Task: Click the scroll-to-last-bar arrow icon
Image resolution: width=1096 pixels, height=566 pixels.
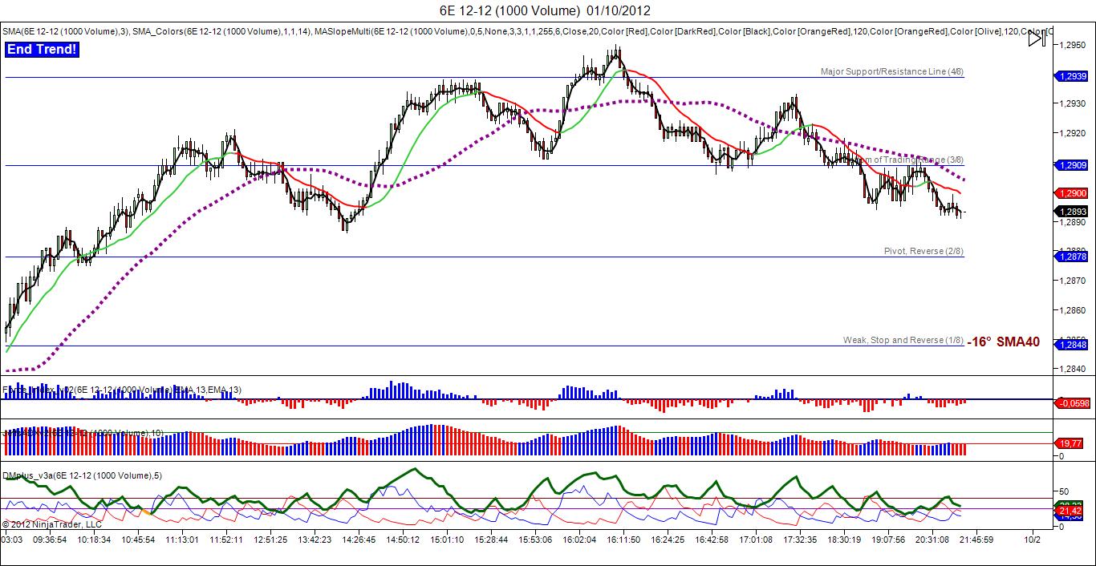Action: click(x=1037, y=38)
